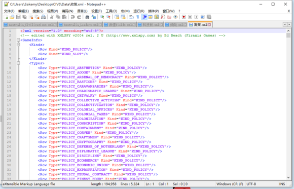The image size is (294, 189).
Task: Click the editor scrollbar up arrow
Action: click(288, 31)
